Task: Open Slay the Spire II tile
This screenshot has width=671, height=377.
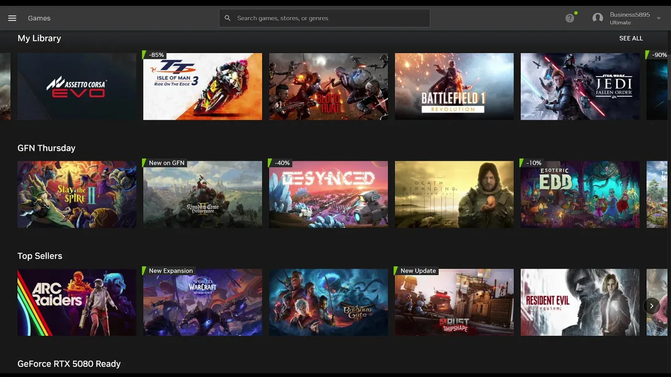Action: click(x=77, y=194)
